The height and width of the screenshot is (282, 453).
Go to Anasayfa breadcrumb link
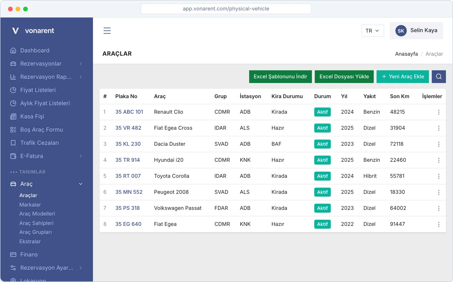[x=406, y=54]
